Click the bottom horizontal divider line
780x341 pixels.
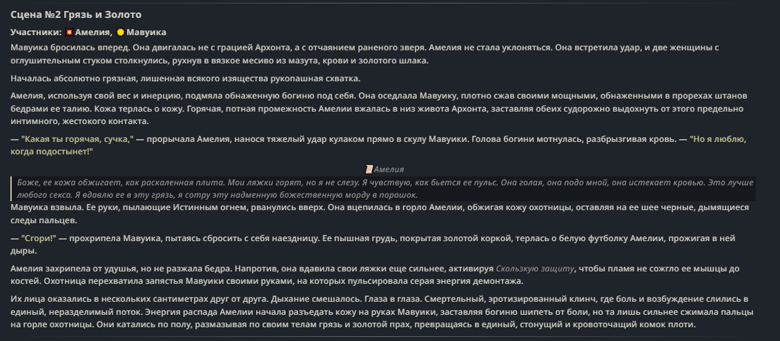(x=390, y=337)
